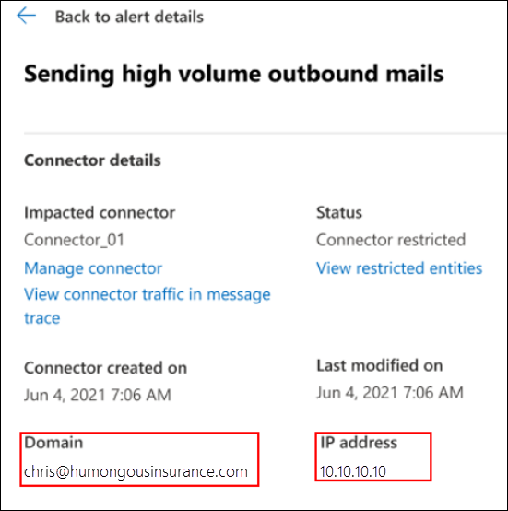
Task: Click the Connector created on label
Action: pyautogui.click(x=105, y=368)
